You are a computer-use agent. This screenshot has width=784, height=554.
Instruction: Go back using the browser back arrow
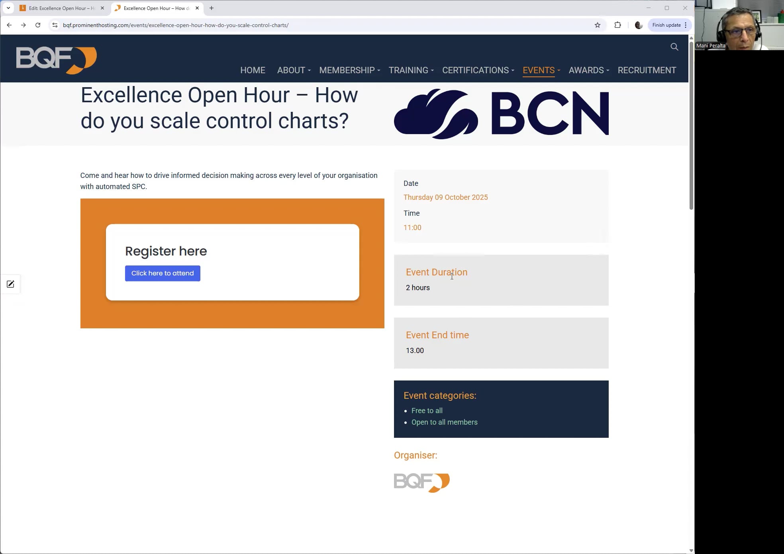pyautogui.click(x=9, y=25)
